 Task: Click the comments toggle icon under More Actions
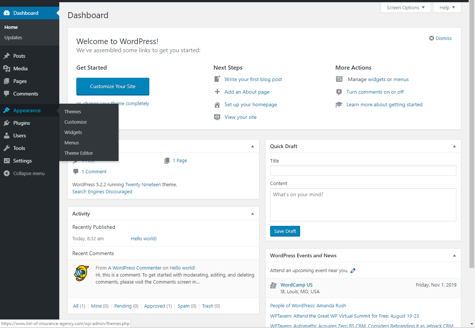click(x=339, y=92)
